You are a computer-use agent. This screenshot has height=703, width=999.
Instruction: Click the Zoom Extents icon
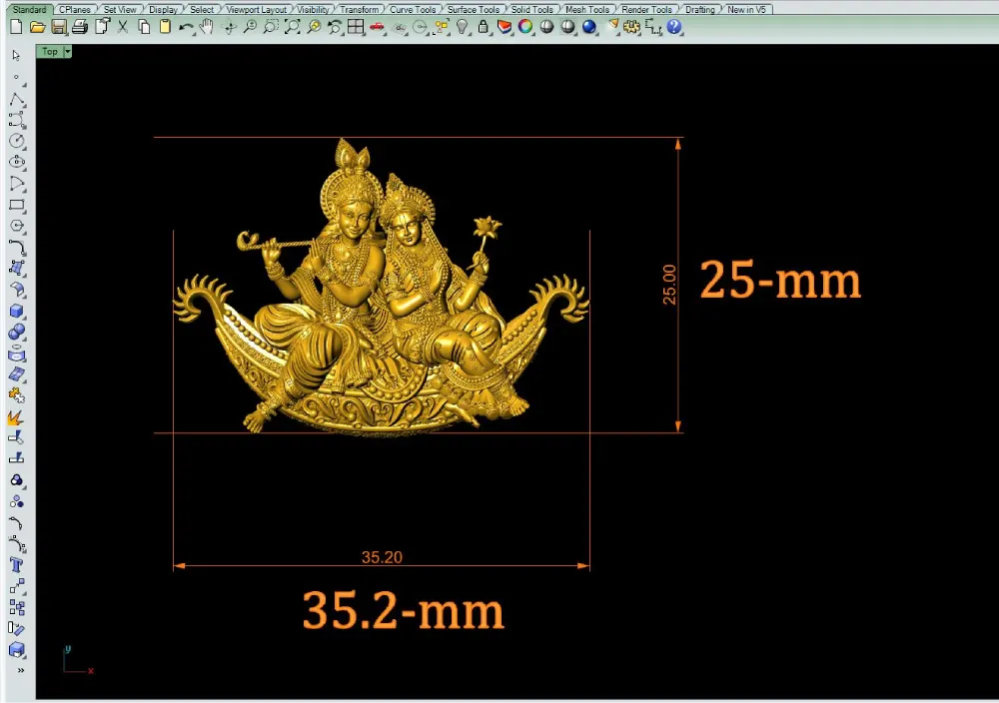pyautogui.click(x=292, y=27)
